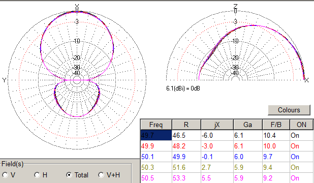The image size is (314, 183).
Task: Select the H field radio button
Action: 37,175
